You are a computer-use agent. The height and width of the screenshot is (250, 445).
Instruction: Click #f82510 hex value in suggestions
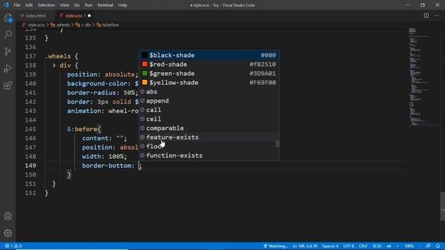pos(263,65)
